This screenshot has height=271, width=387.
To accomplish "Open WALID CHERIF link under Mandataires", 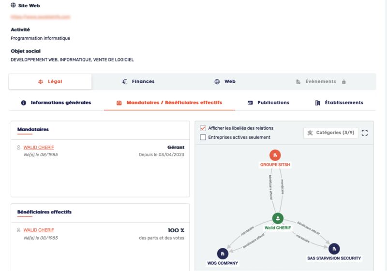I will click(x=39, y=147).
